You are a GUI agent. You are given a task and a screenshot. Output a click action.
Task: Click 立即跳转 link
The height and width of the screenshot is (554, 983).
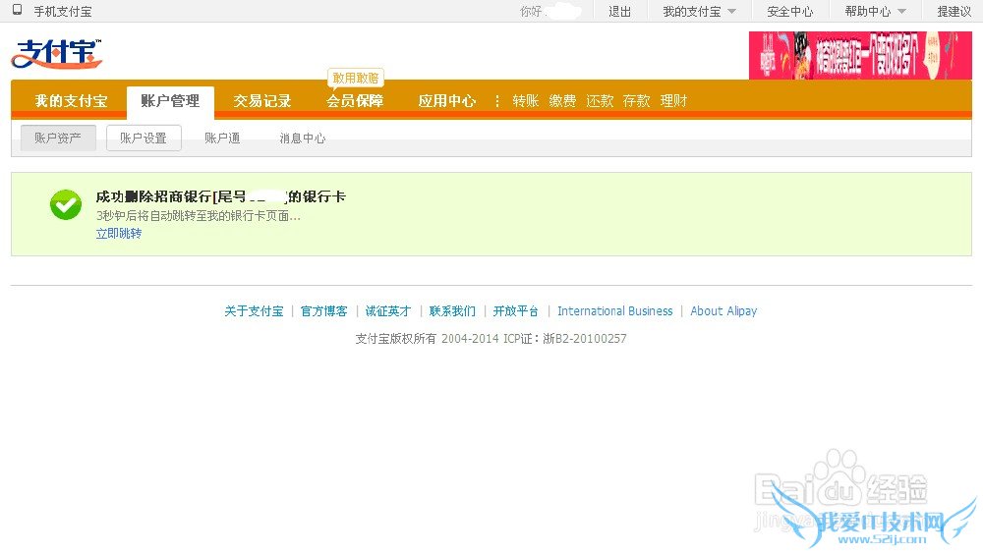click(119, 233)
